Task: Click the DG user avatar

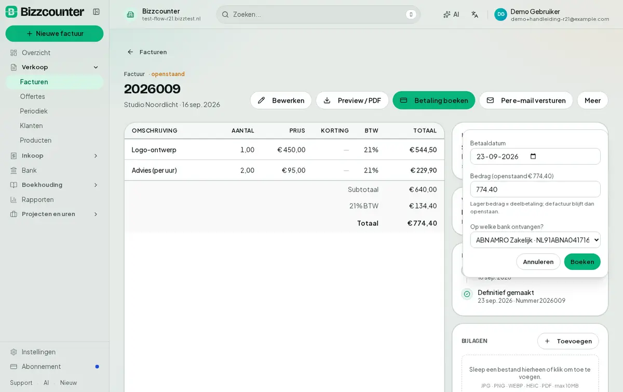Action: (x=500, y=15)
